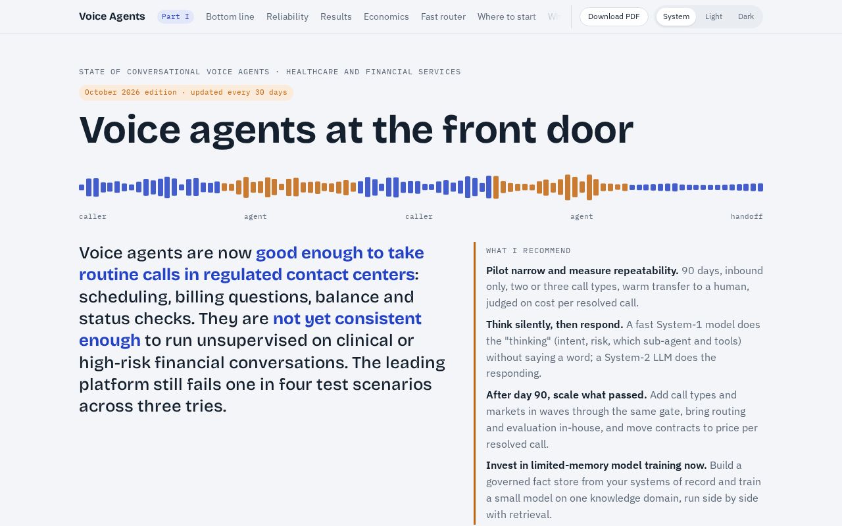Select the System theme option
Screen dimensions: 842x526
tap(676, 16)
